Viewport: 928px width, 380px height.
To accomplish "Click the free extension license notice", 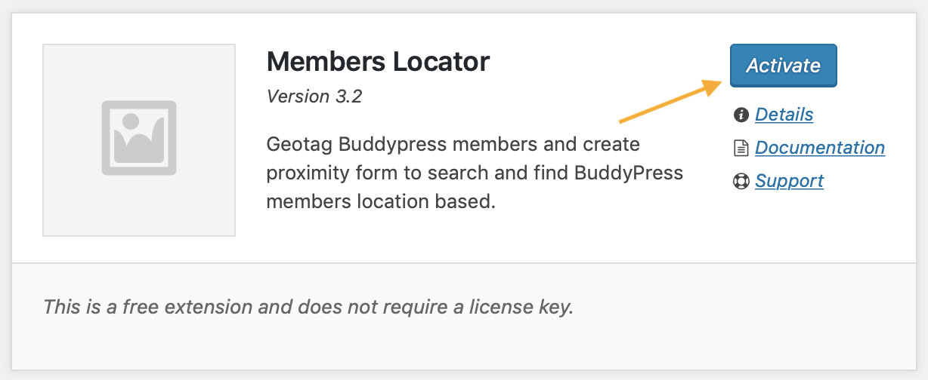I will 308,307.
